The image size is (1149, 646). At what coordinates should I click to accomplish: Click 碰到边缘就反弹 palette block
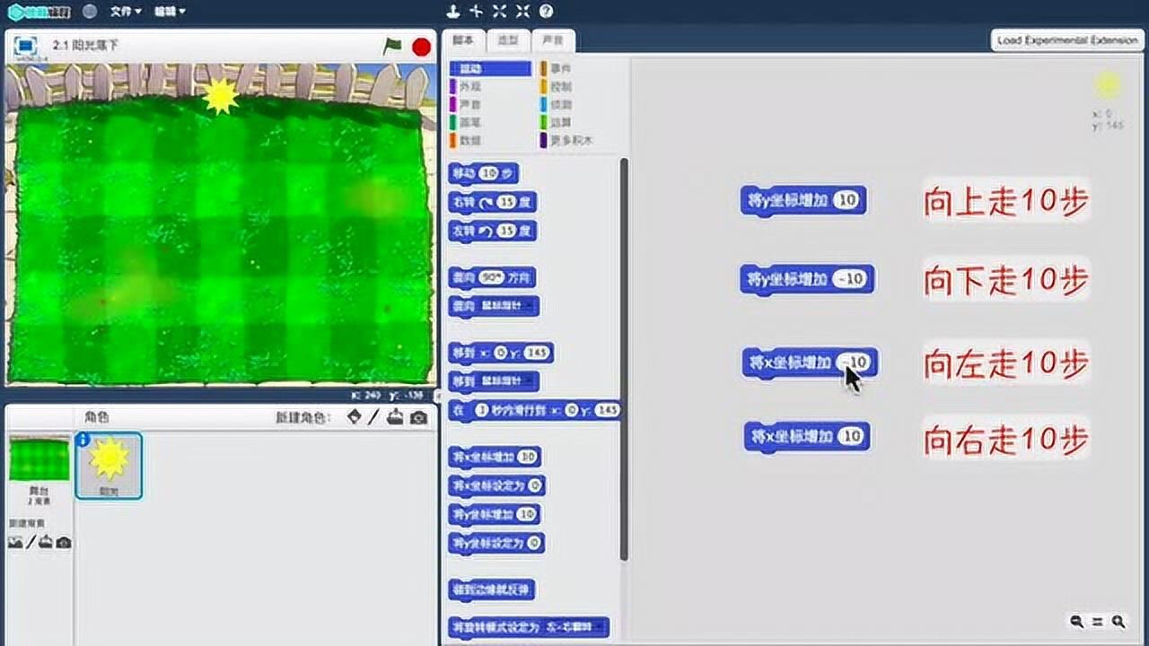[x=492, y=589]
